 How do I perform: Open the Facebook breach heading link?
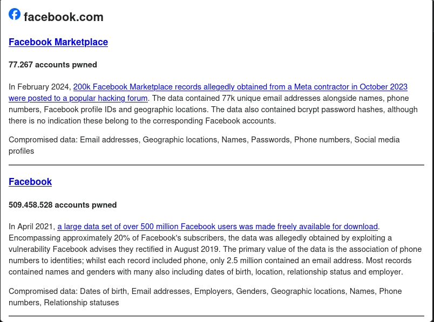pos(30,182)
